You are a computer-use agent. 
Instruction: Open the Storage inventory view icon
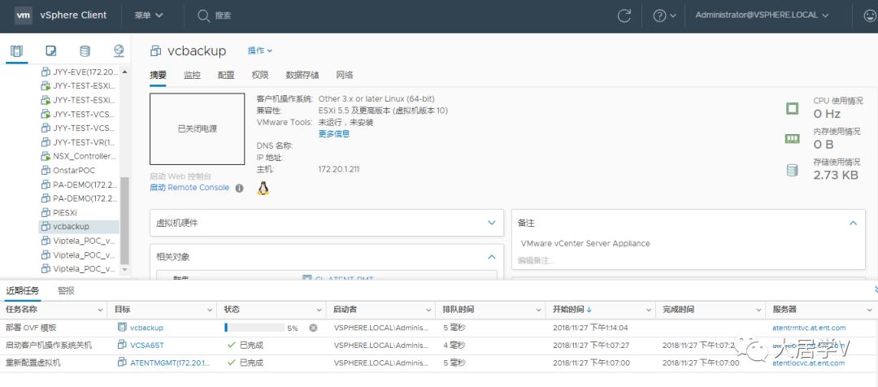(x=85, y=51)
